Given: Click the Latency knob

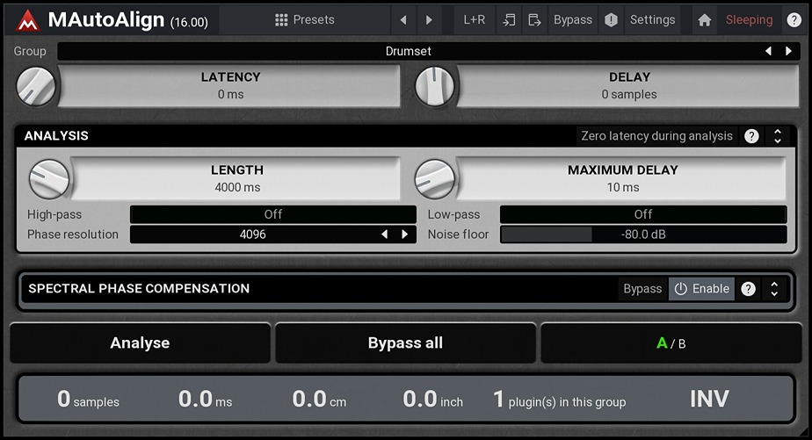Looking at the screenshot, I should [36, 86].
